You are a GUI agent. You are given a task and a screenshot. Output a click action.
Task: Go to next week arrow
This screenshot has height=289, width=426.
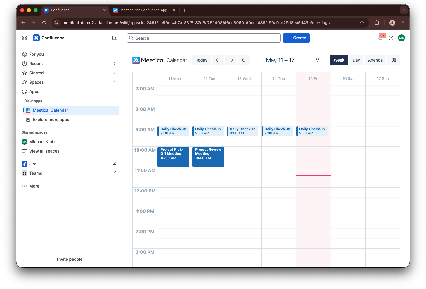pyautogui.click(x=231, y=60)
